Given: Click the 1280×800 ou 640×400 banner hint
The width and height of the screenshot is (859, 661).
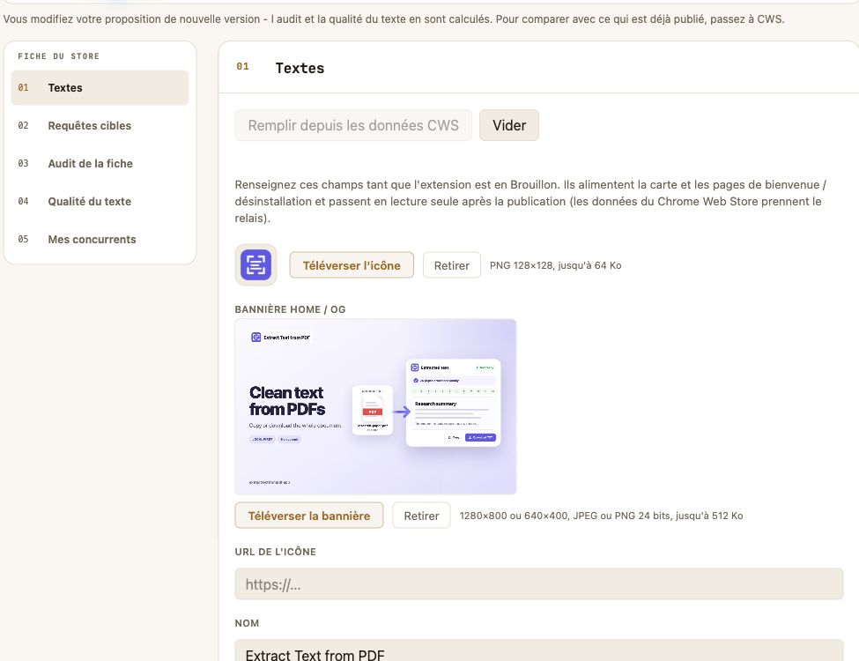Looking at the screenshot, I should click(x=601, y=516).
